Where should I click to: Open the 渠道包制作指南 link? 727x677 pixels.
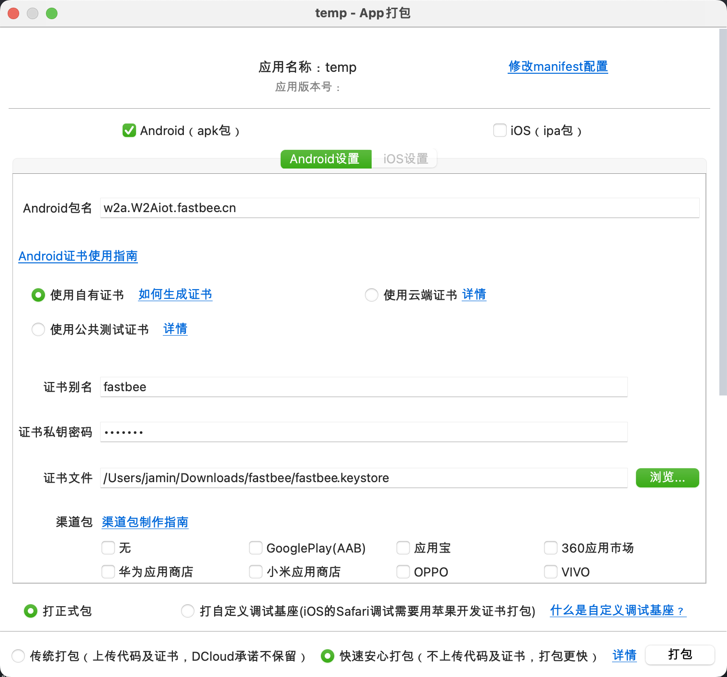145,522
